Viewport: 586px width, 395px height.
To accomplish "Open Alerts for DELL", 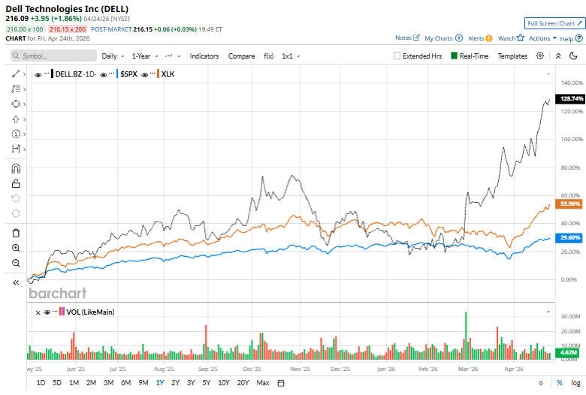I will coord(480,38).
